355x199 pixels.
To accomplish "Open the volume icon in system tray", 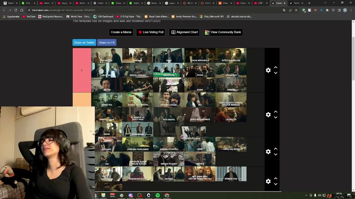I will pyautogui.click(x=319, y=195).
